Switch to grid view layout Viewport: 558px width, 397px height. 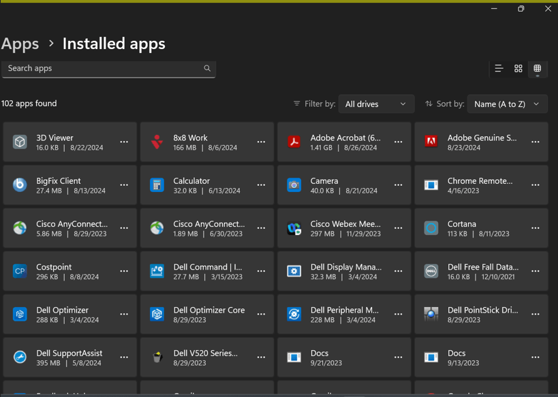518,69
